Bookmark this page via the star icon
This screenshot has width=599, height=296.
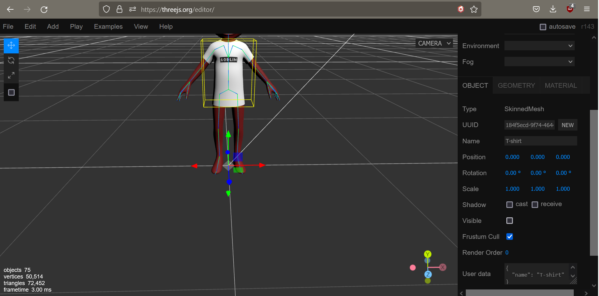[474, 9]
